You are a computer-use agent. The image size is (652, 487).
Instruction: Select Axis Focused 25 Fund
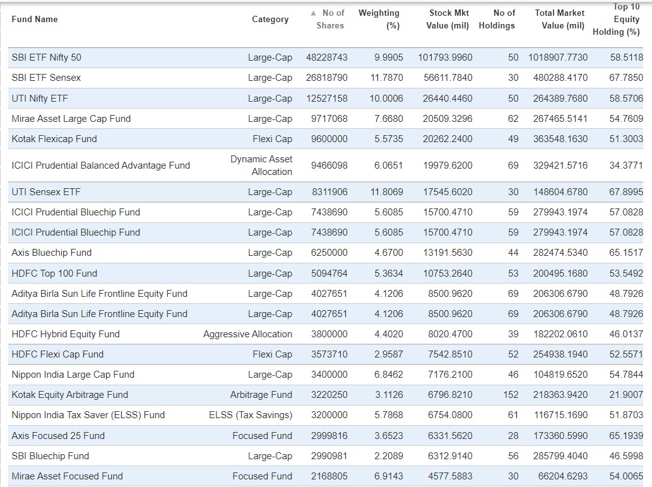coord(58,436)
